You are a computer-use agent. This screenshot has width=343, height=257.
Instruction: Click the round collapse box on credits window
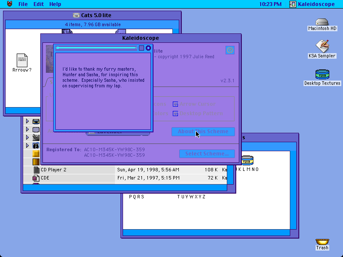point(148,48)
